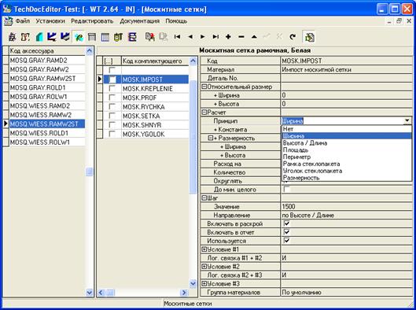Collapse the 'Шаг' section

tap(204, 198)
